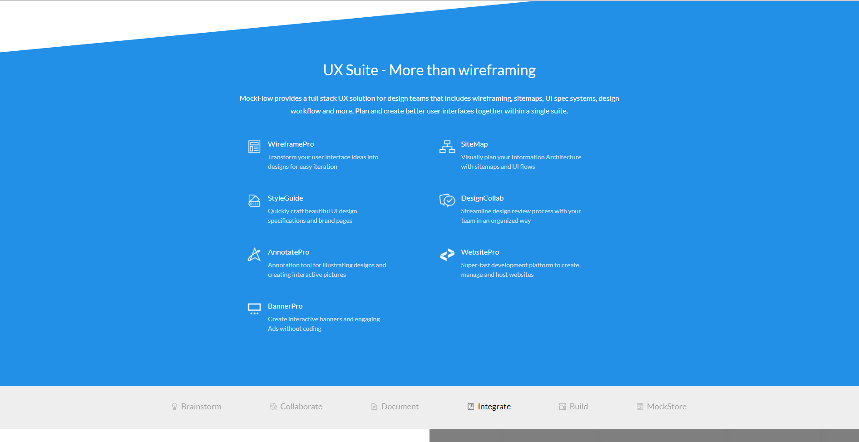
Task: Click the AnnotatePro compass icon
Action: pos(254,255)
